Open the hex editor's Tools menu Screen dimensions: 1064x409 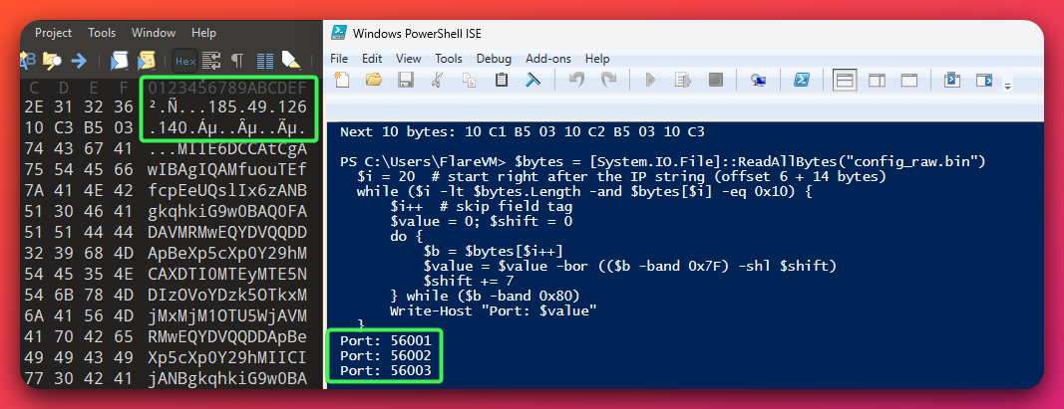102,33
